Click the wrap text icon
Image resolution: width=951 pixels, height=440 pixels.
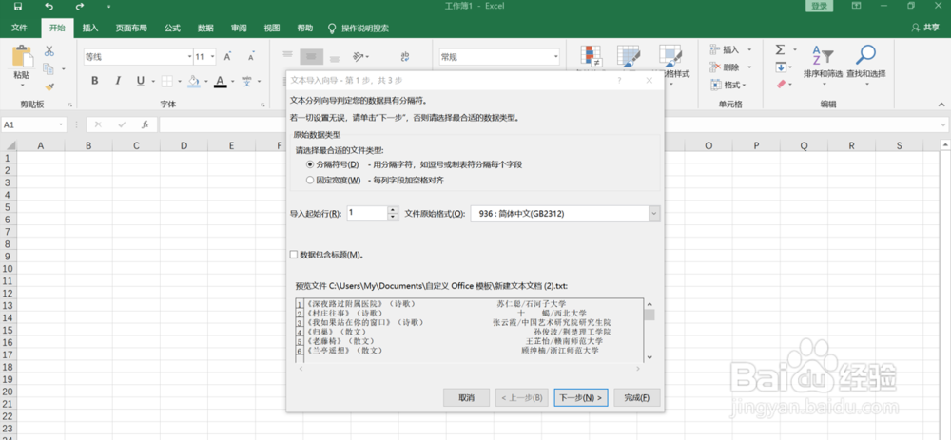tap(404, 57)
